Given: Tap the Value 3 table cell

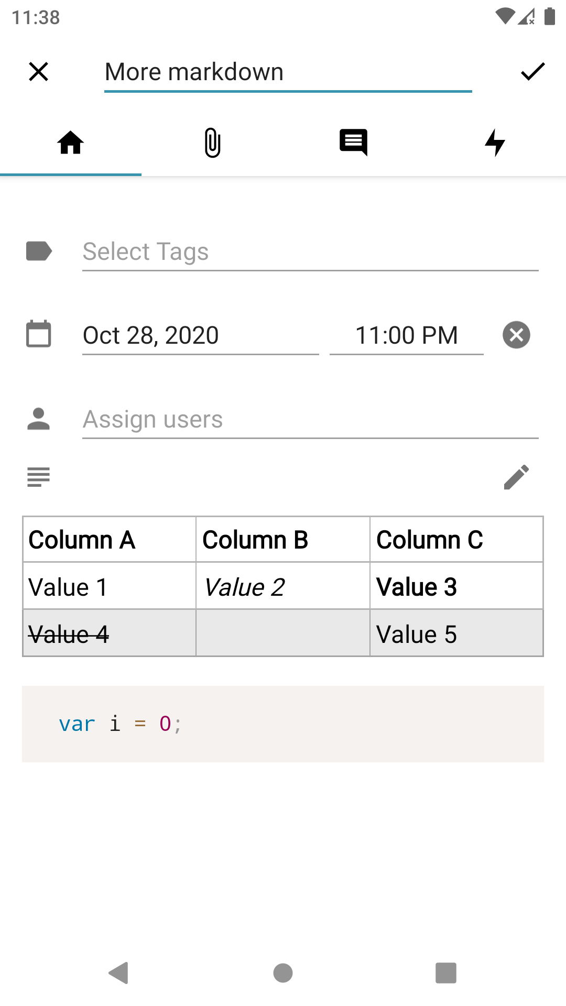Looking at the screenshot, I should [x=456, y=586].
